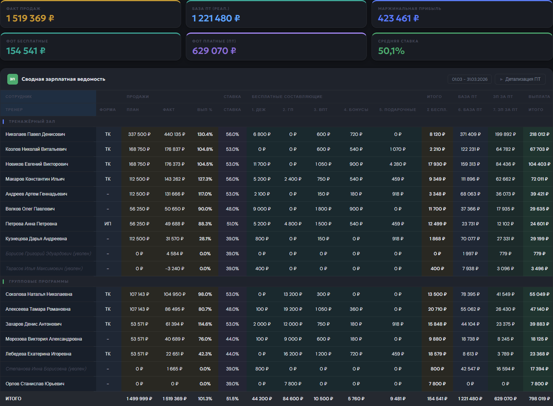Click Соколова Наталья Николаевна's name

(39, 294)
